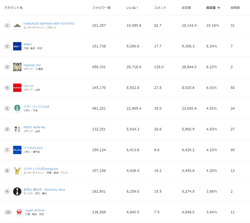
Task: Sort by フォロワー数 column header
Action: [101, 7]
